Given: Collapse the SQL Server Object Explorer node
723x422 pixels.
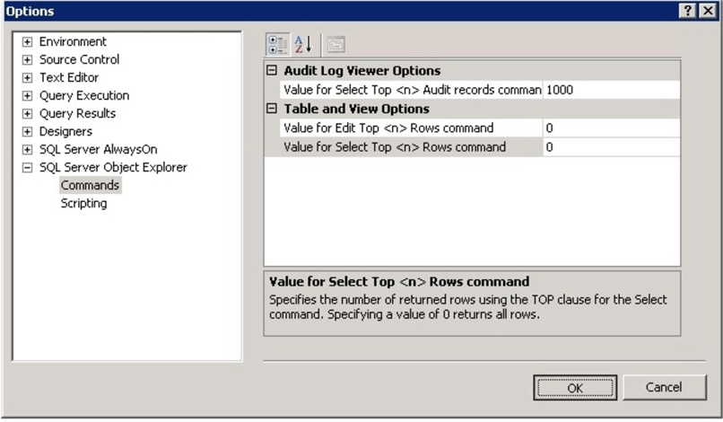Looking at the screenshot, I should click(x=27, y=168).
